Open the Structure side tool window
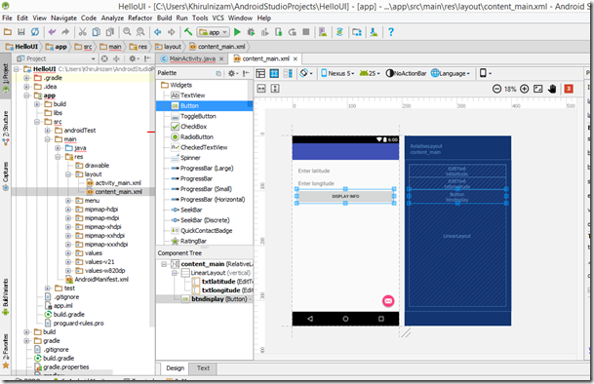The image size is (594, 384). [x=5, y=128]
